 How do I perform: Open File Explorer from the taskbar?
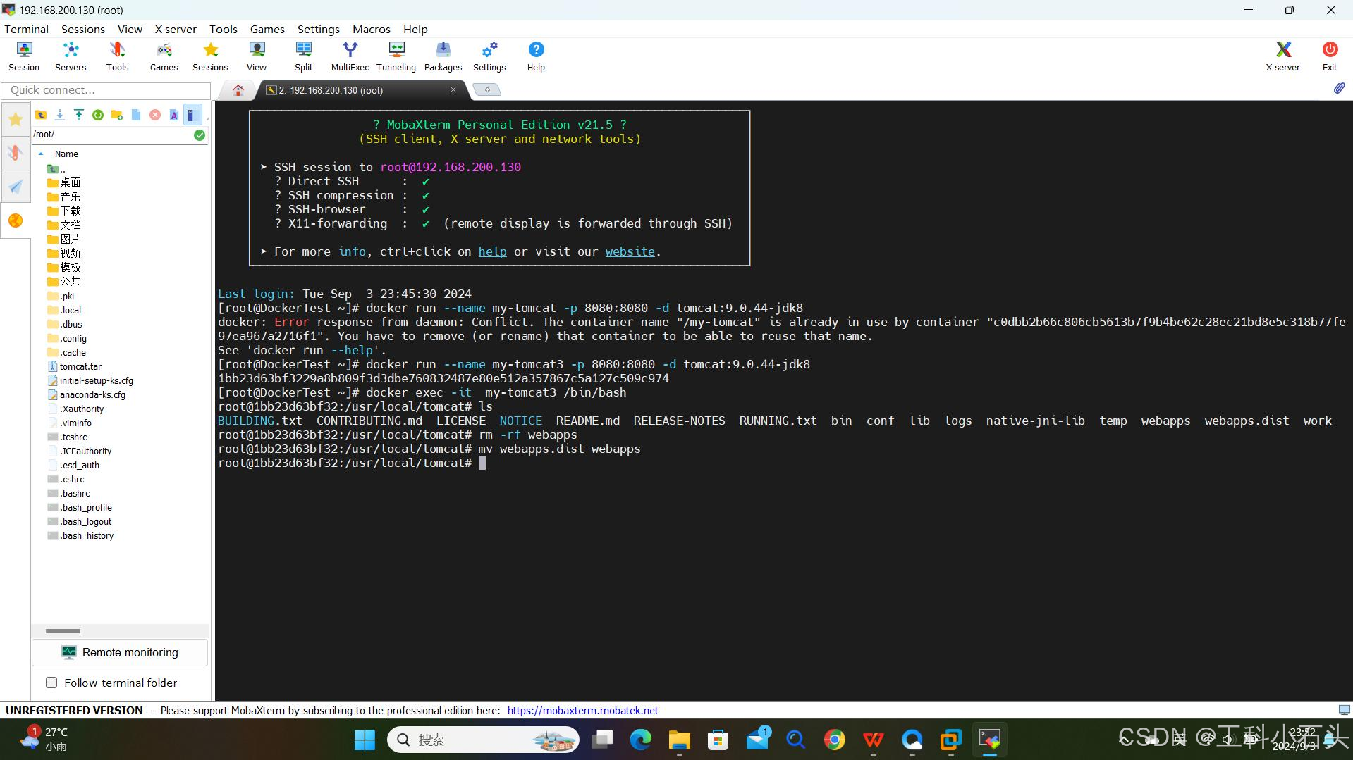point(679,740)
